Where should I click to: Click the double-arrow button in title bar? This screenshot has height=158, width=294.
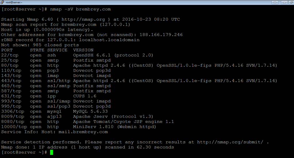pyautogui.click(x=275, y=2)
